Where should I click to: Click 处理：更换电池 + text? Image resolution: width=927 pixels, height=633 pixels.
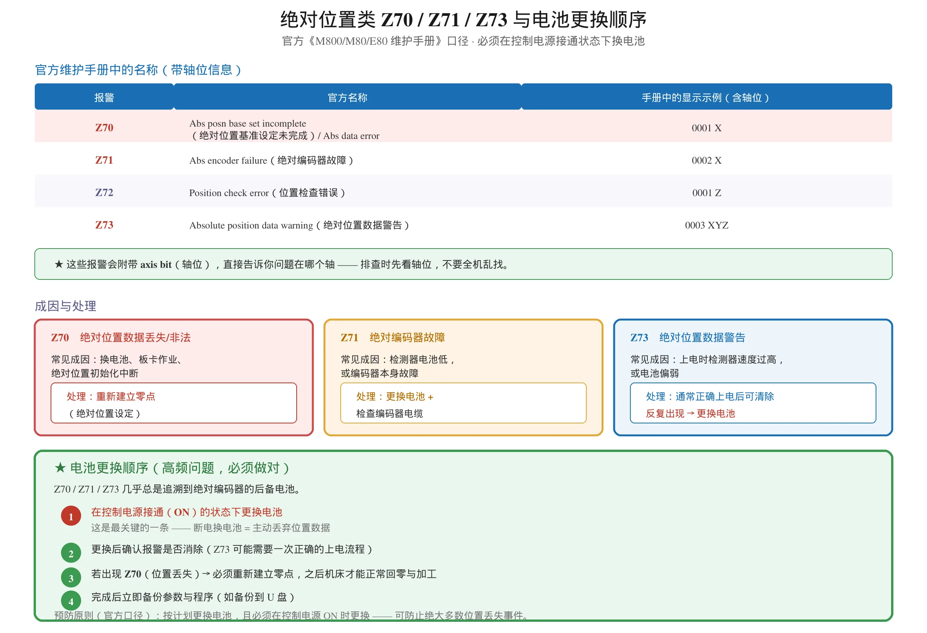(x=395, y=396)
